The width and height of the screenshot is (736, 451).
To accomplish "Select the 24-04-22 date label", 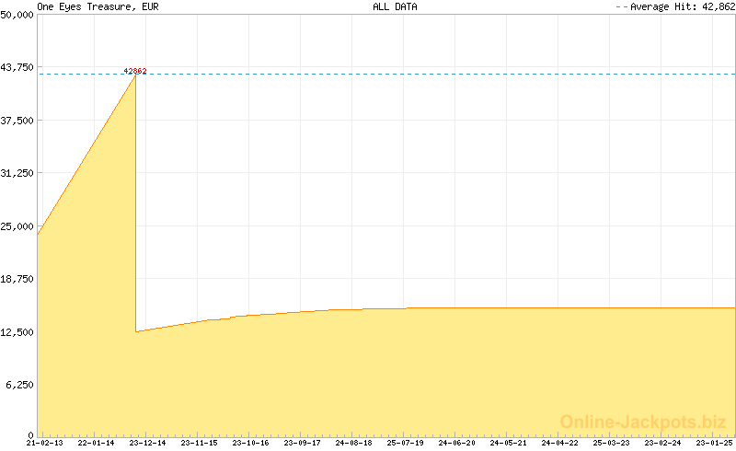I will [x=559, y=443].
